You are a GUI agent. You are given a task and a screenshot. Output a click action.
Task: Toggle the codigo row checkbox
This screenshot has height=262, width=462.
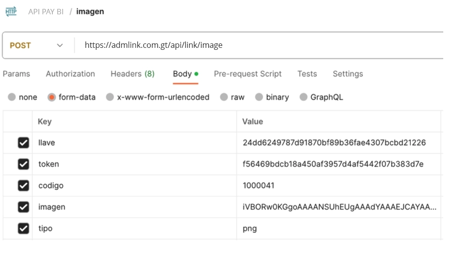pos(23,186)
